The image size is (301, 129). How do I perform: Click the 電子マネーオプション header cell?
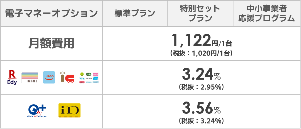pyautogui.click(x=51, y=13)
